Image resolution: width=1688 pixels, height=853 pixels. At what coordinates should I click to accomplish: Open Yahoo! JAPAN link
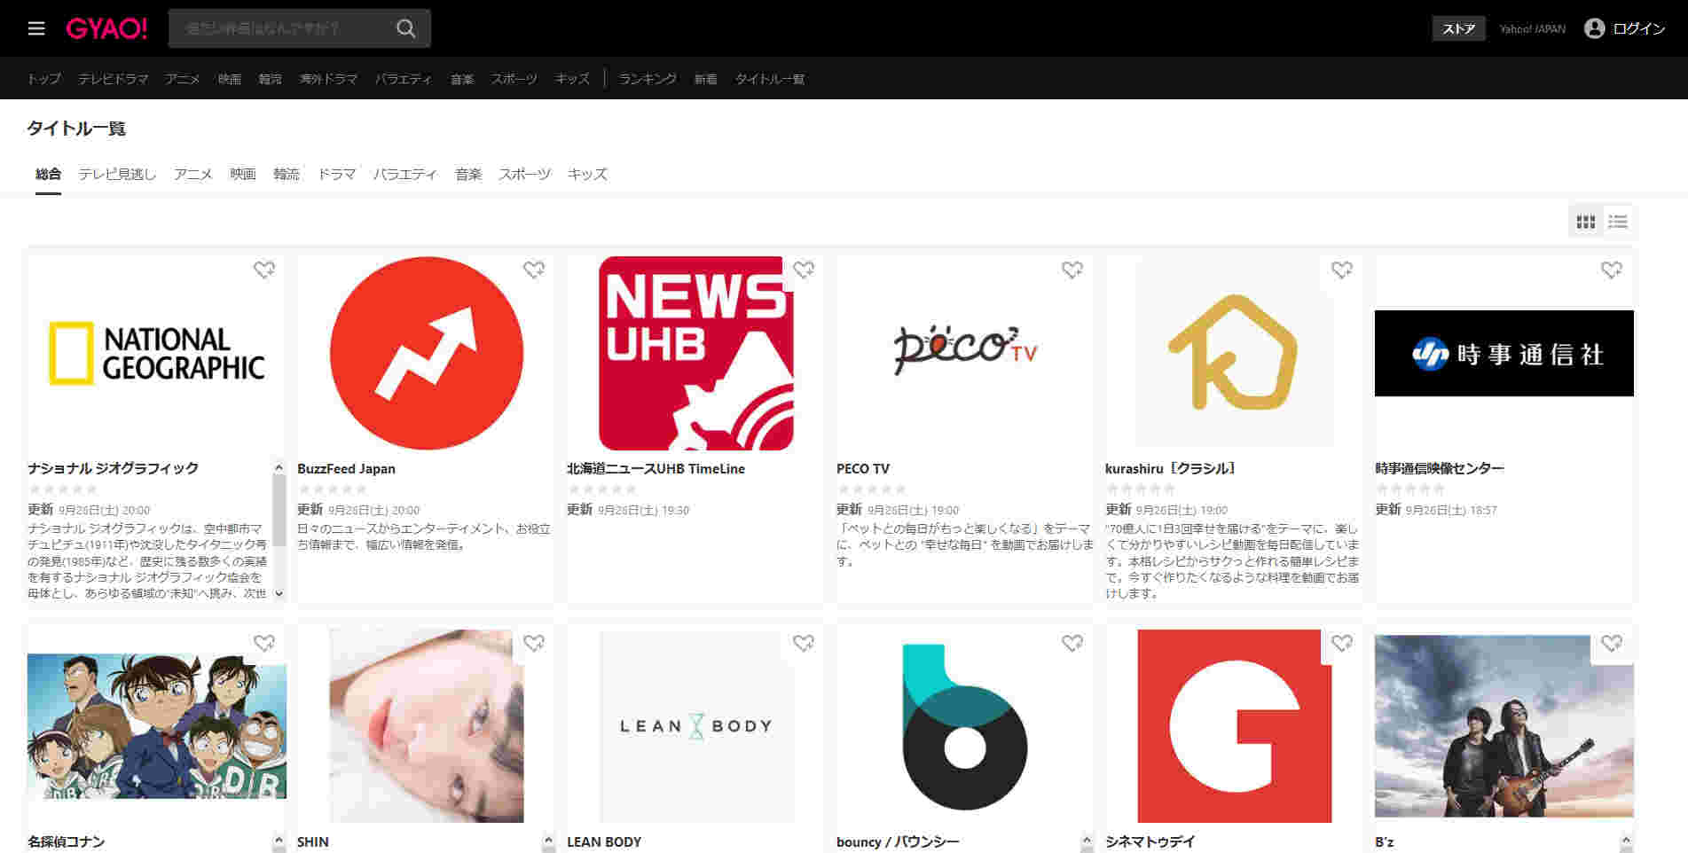coord(1532,29)
